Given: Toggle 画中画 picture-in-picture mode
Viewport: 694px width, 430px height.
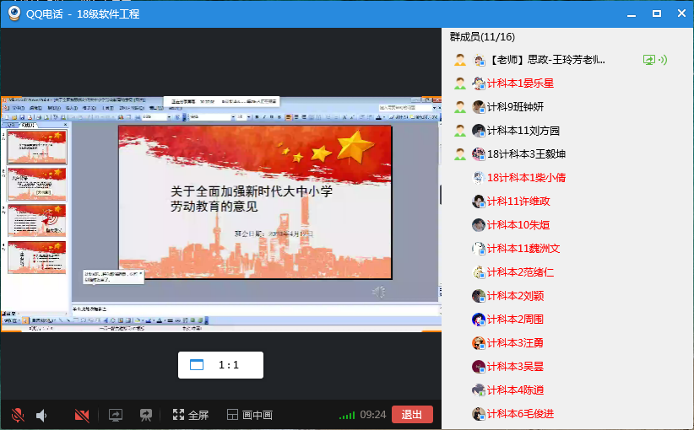Looking at the screenshot, I should click(249, 415).
